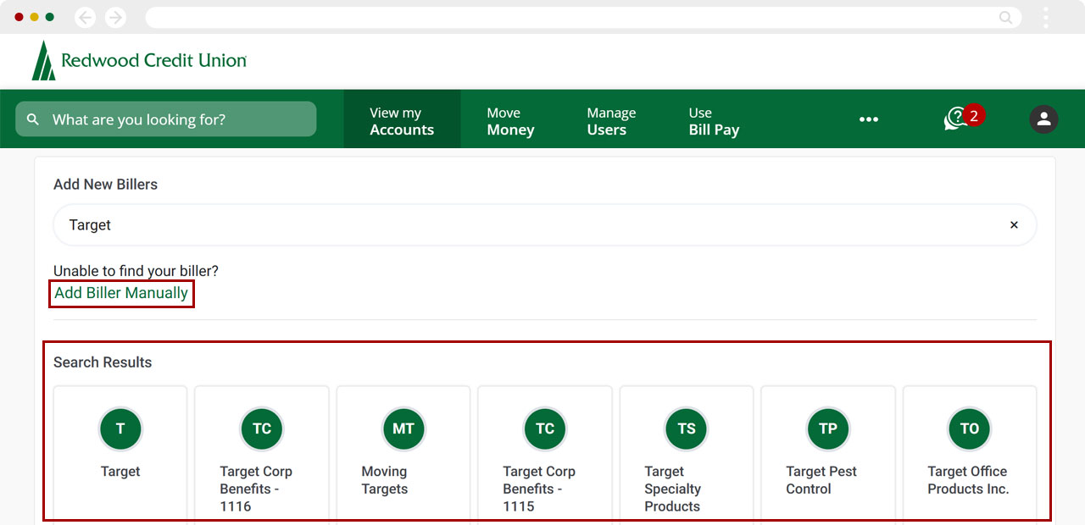This screenshot has height=525, width=1085.
Task: Click the Redwood Credit Union logo
Action: coord(140,61)
